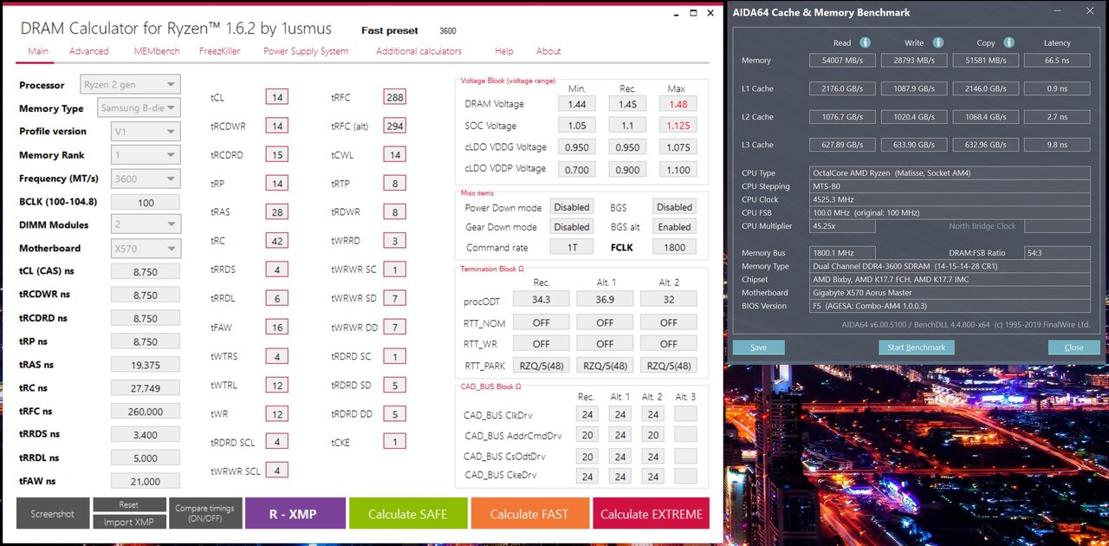Click the Screenshot button
Image resolution: width=1109 pixels, height=546 pixels.
tap(53, 513)
